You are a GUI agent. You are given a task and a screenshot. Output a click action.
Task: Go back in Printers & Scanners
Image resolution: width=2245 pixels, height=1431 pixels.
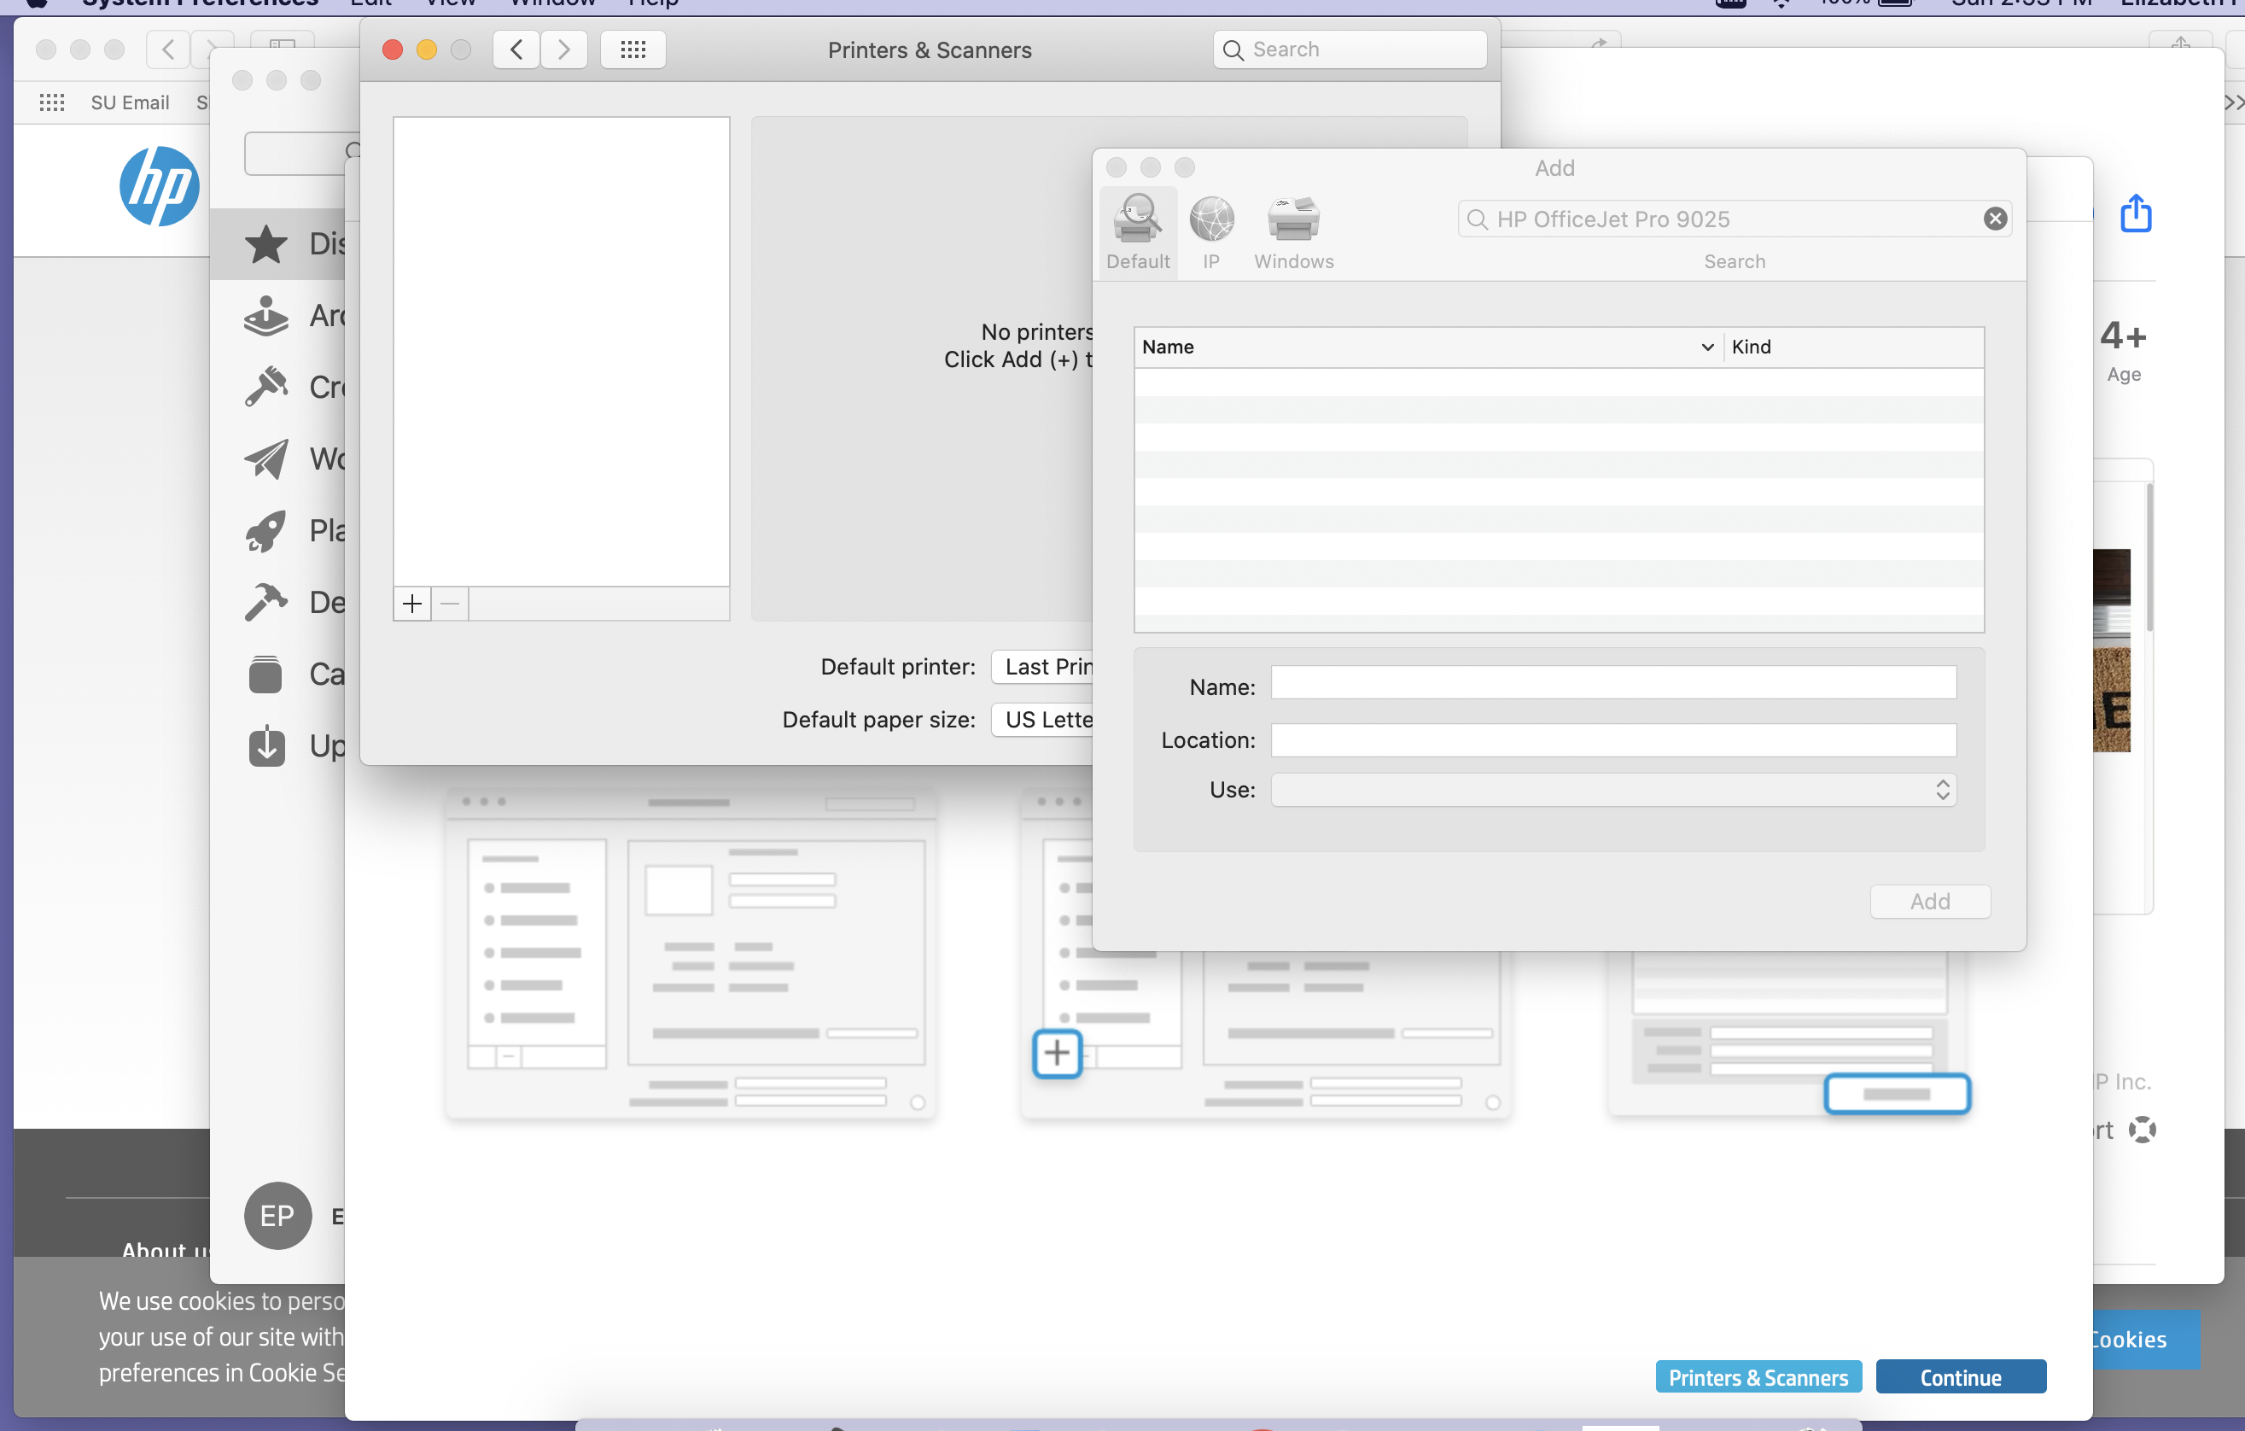coord(516,50)
